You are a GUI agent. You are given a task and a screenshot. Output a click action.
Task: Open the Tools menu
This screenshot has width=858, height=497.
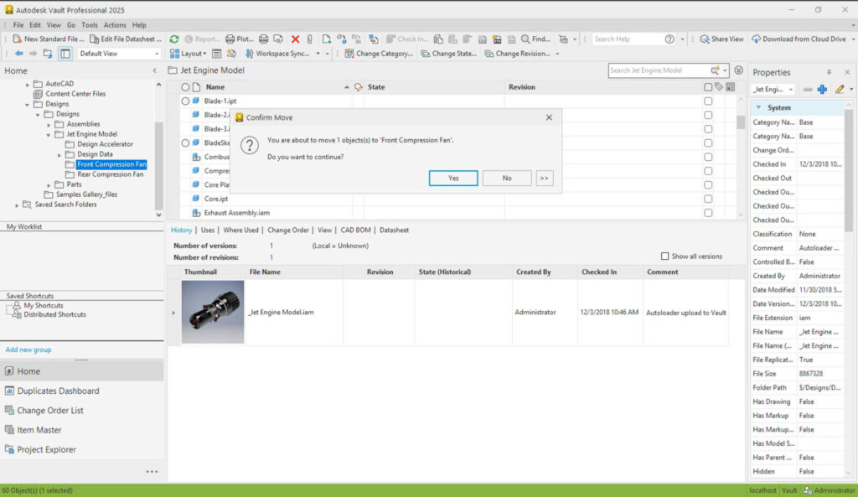click(x=90, y=25)
